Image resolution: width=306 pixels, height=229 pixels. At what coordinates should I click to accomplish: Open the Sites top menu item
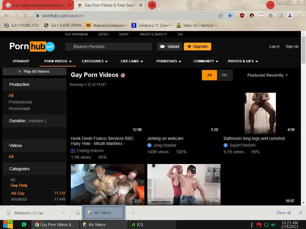(103, 34)
